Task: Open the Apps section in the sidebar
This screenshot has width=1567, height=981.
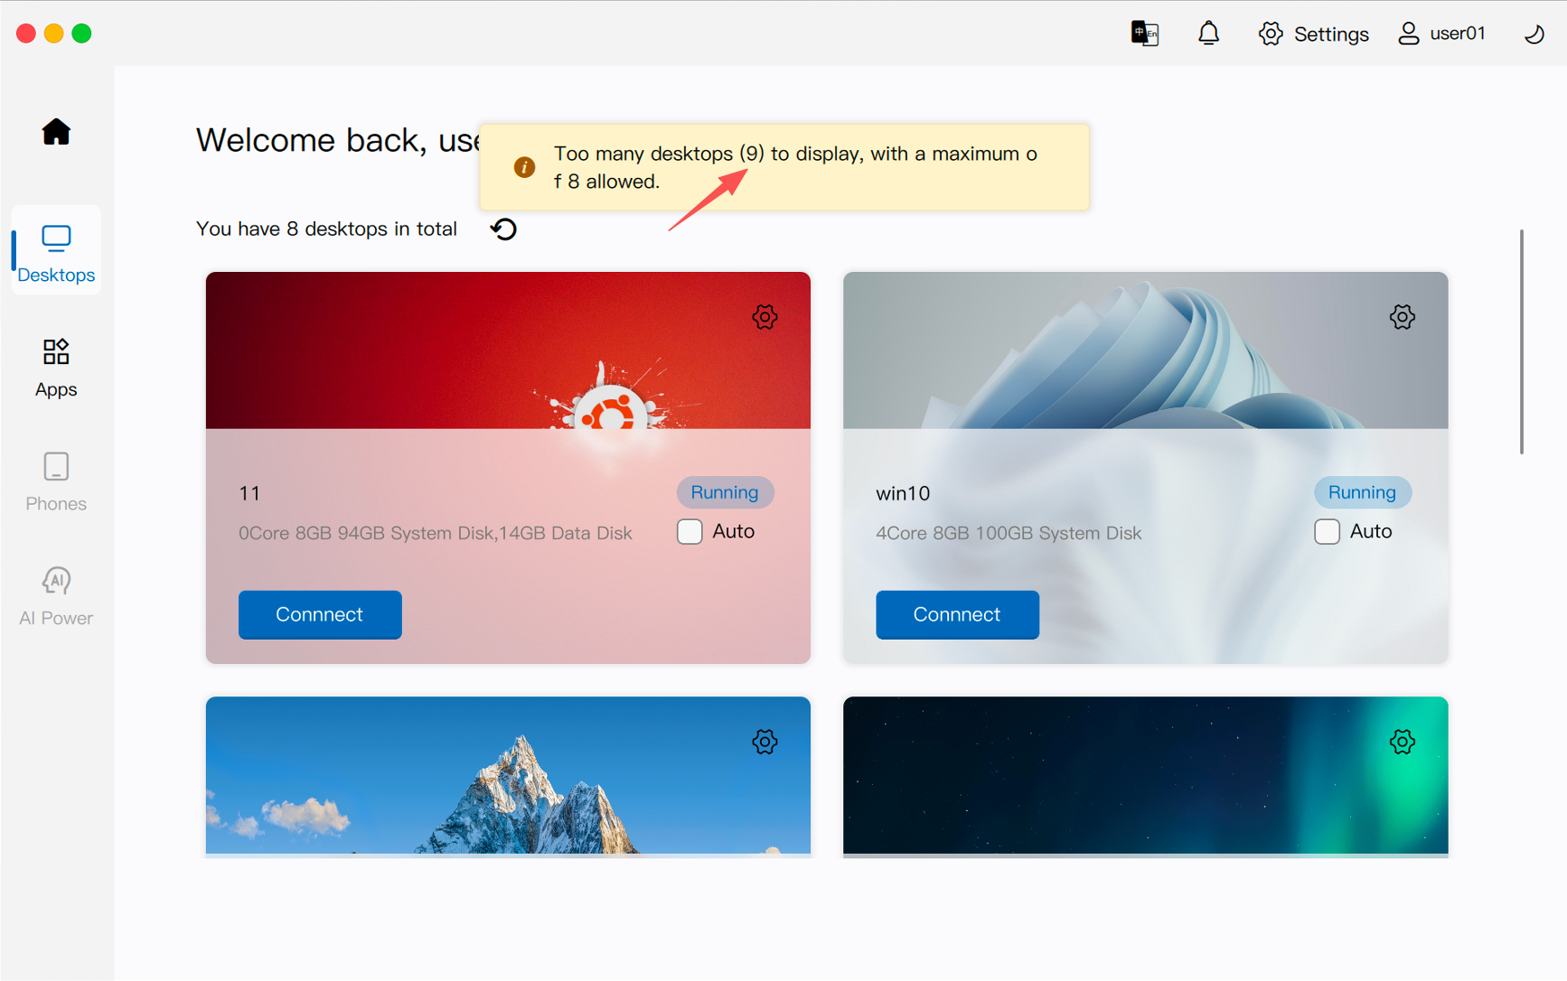Action: [x=56, y=367]
